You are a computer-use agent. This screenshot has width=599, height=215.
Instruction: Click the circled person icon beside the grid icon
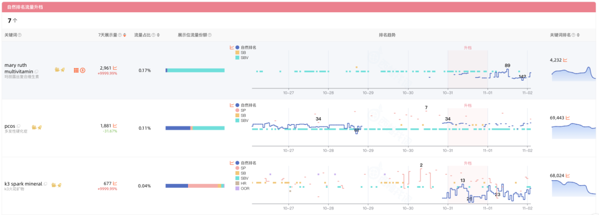(x=83, y=70)
